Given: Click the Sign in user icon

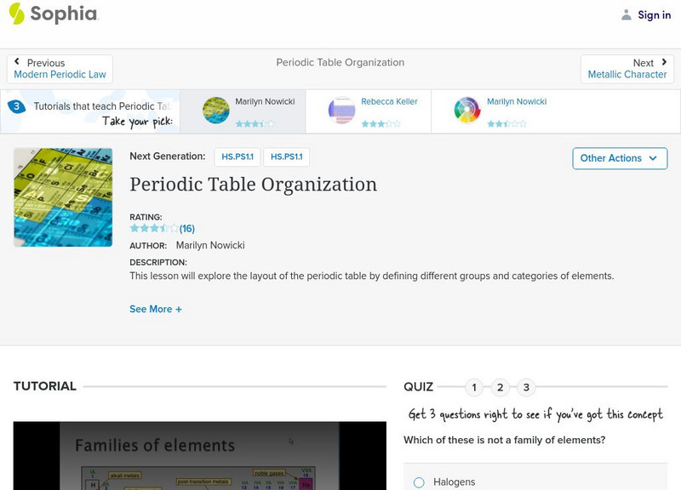Looking at the screenshot, I should point(627,14).
